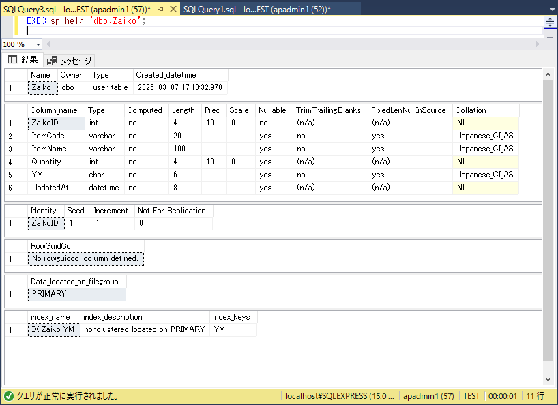558x405 pixels.
Task: Select the IX_Zaiko_YM index name cell
Action: coord(55,329)
